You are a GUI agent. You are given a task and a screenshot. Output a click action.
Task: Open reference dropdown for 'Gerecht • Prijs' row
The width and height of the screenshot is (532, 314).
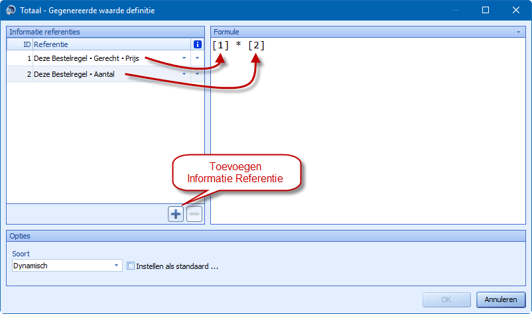point(184,58)
